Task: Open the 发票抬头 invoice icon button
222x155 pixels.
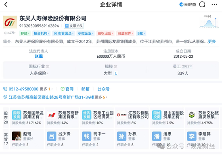Action: (74, 26)
